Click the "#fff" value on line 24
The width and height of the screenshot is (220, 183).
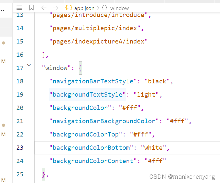click(x=155, y=161)
